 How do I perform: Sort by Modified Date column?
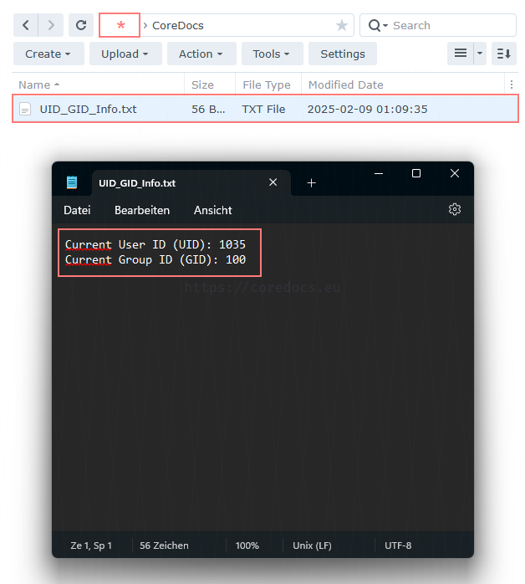pos(403,85)
